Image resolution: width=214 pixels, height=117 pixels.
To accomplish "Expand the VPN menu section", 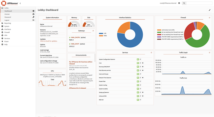I will (x=18, y=35).
